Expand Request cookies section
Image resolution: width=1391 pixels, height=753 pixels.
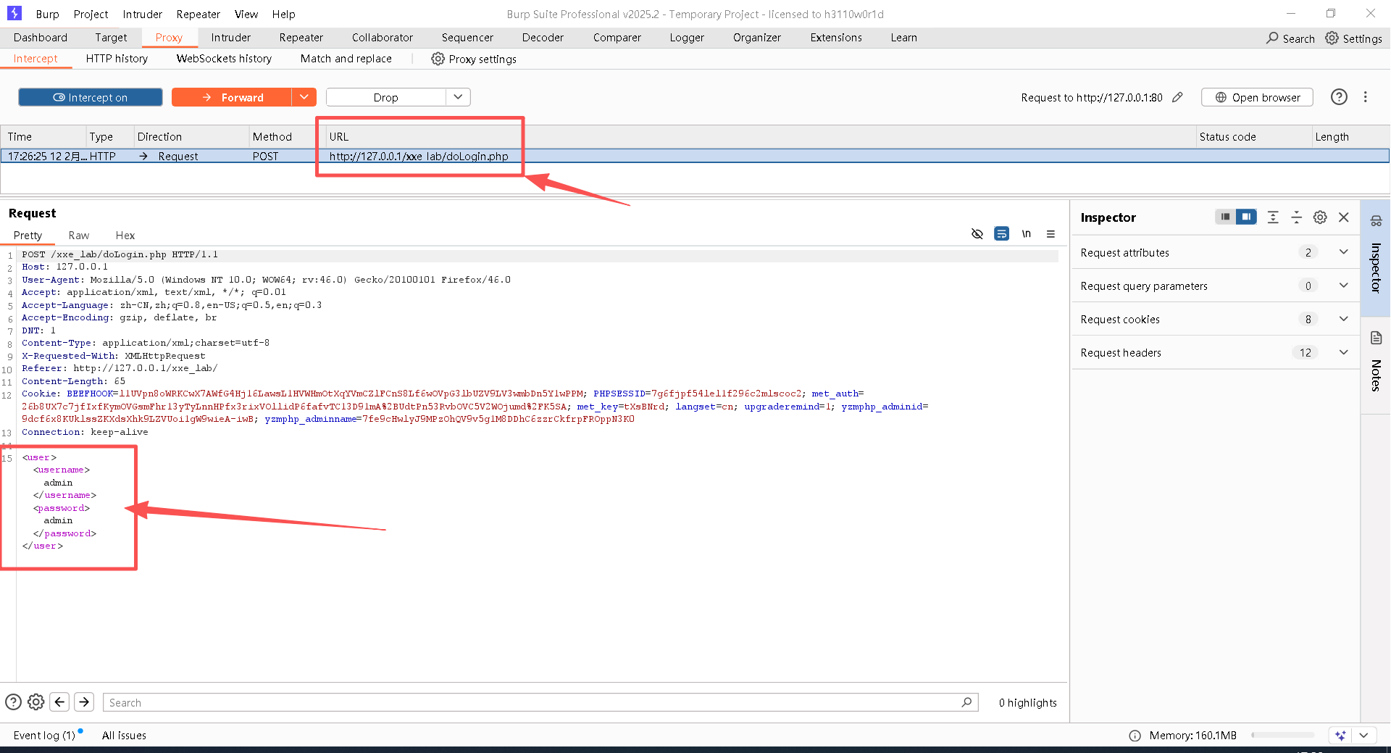pos(1215,319)
